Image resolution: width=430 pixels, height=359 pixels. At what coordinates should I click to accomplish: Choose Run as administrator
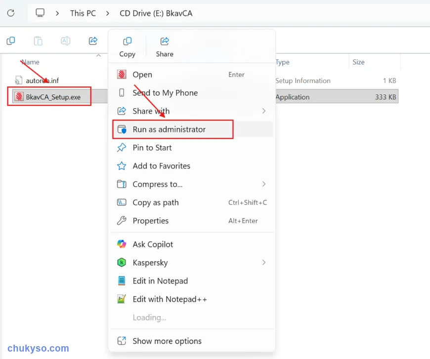(x=192, y=129)
